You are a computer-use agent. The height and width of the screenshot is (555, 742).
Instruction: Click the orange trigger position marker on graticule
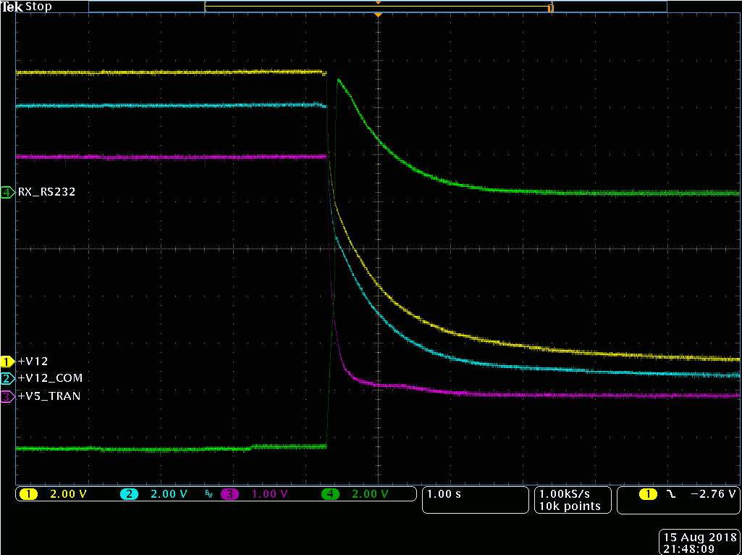click(x=378, y=16)
